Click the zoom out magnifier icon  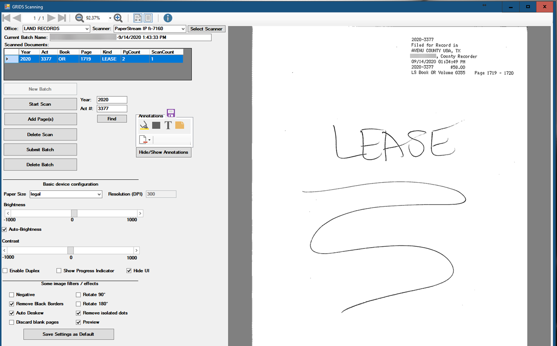click(x=80, y=18)
